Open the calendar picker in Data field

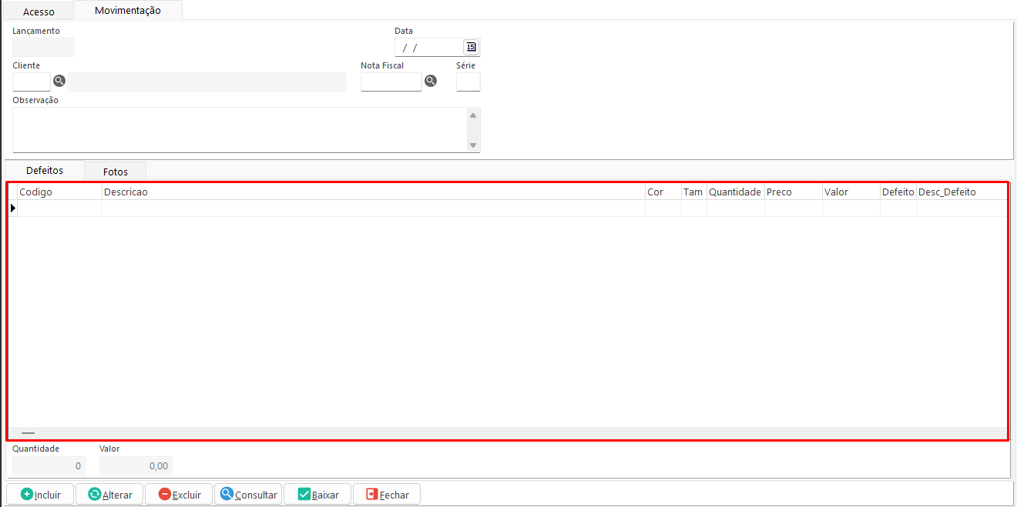471,47
